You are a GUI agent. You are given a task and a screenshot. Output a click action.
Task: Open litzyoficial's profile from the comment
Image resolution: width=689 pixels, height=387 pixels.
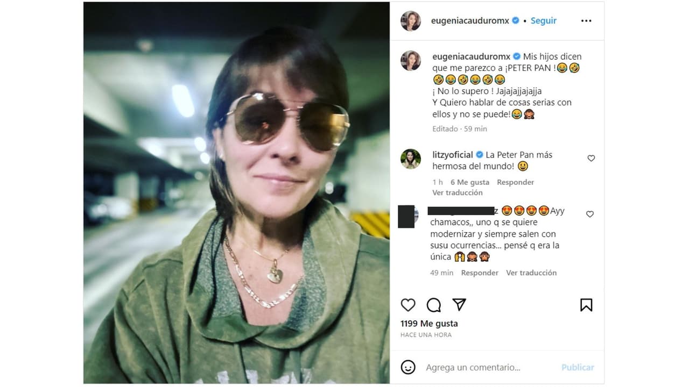[453, 154]
